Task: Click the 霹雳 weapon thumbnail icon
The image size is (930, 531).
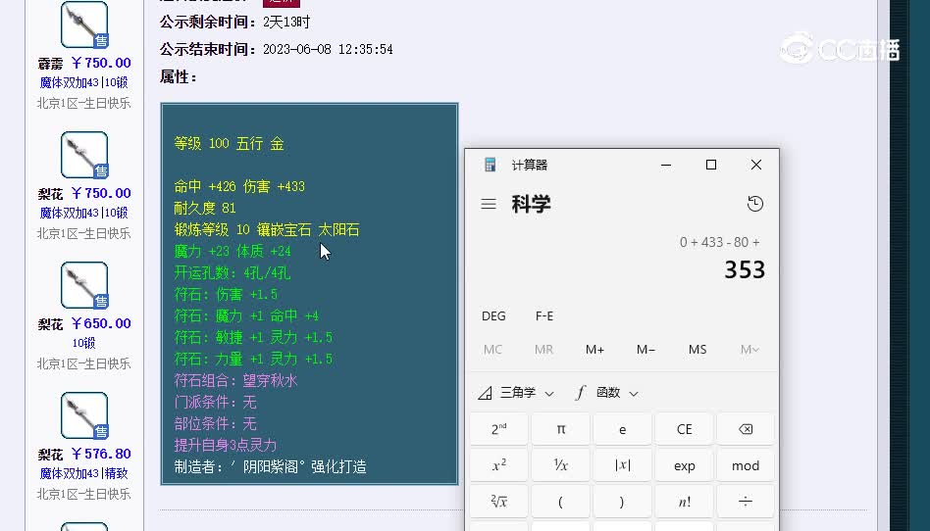Action: (x=84, y=24)
